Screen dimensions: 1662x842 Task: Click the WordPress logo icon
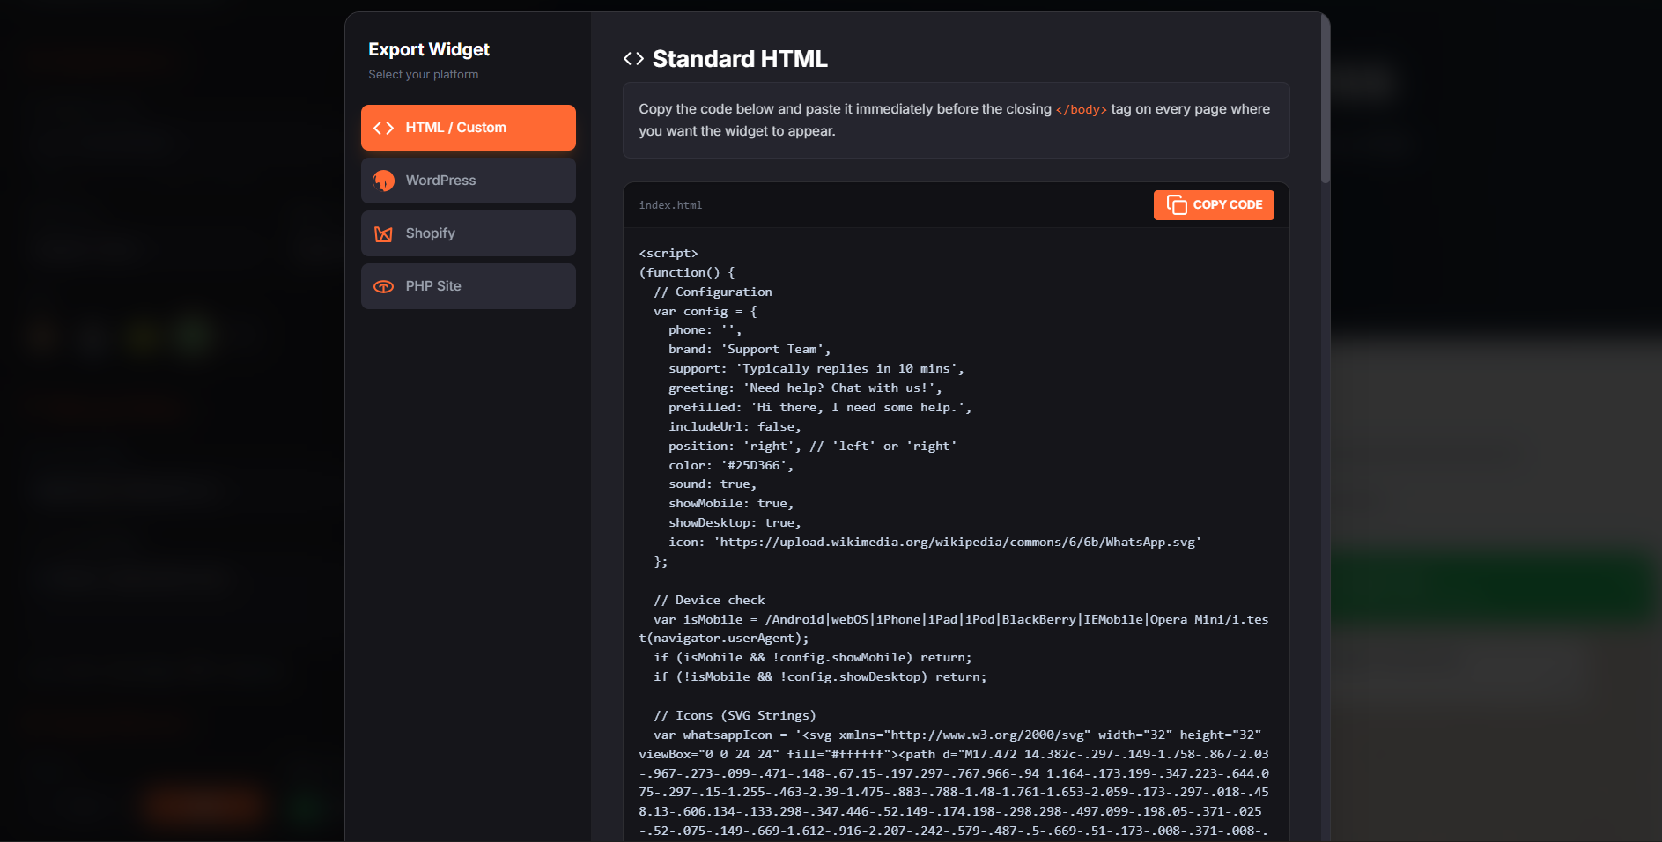coord(383,181)
